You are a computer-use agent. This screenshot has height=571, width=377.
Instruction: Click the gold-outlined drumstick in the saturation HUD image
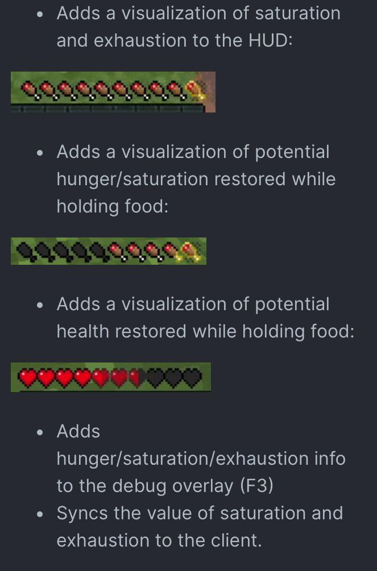click(194, 91)
